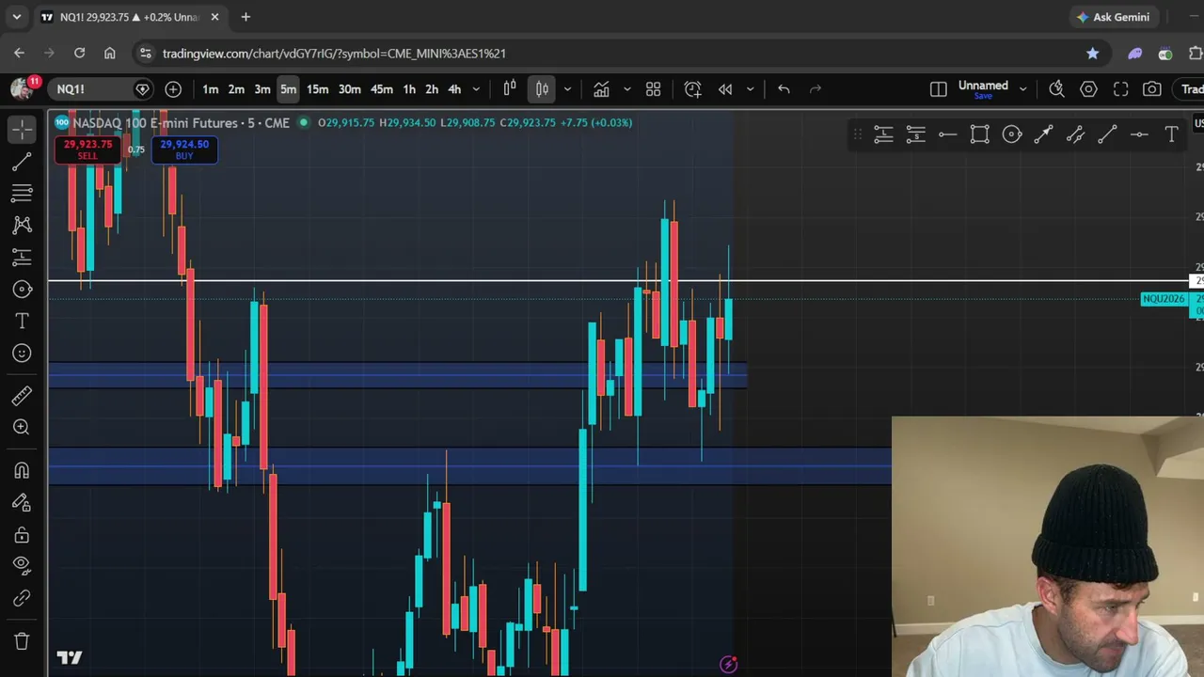
Task: Select the crosshair cursor tool
Action: tap(22, 129)
